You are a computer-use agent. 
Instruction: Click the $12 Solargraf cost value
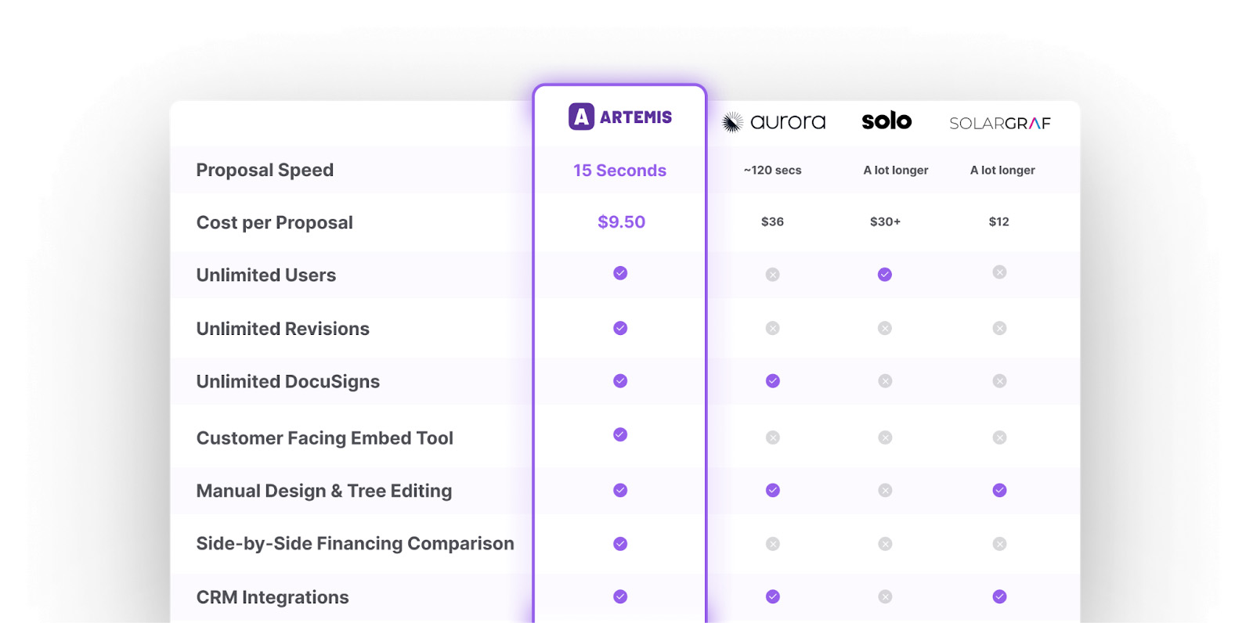click(998, 221)
